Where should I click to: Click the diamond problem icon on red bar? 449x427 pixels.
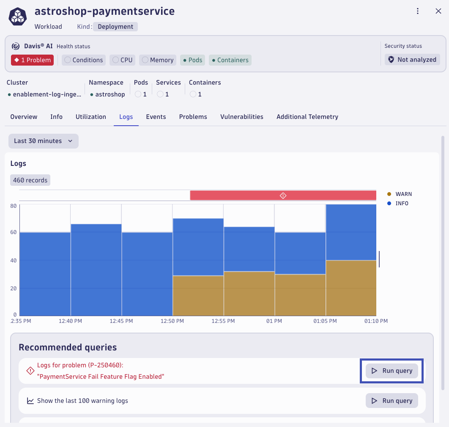(x=283, y=196)
